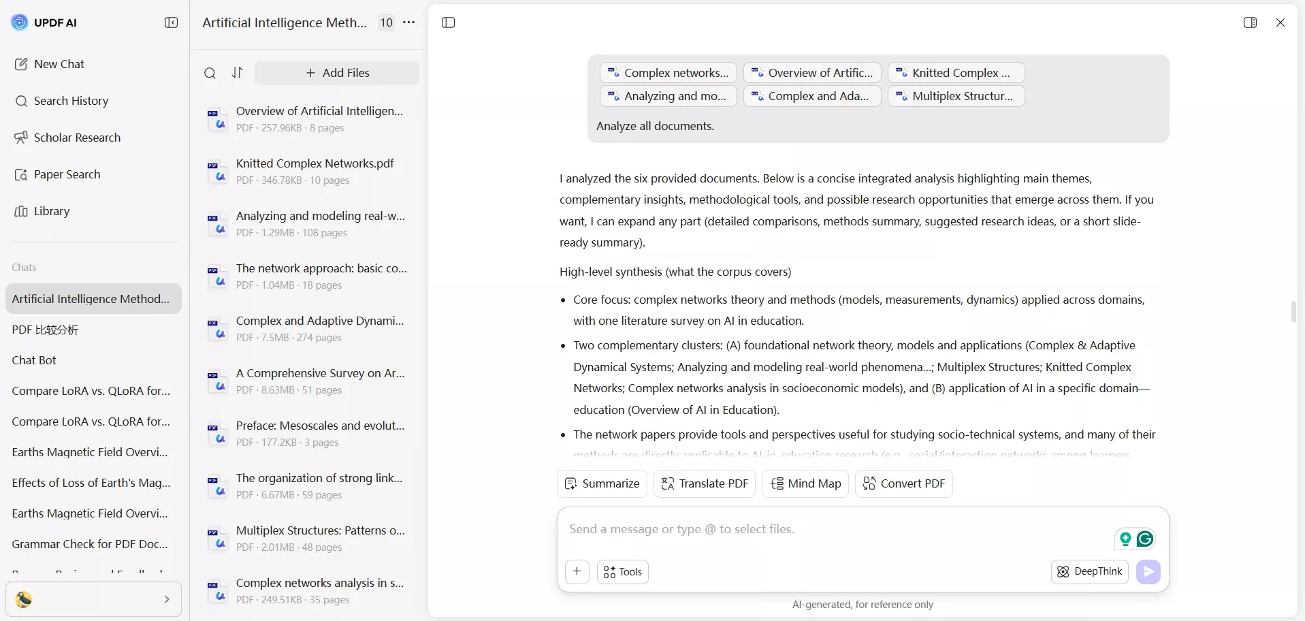
Task: Click the send message arrow button
Action: [1148, 572]
